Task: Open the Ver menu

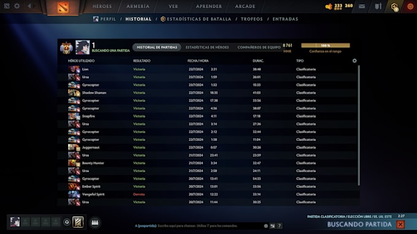Action: tap(173, 6)
